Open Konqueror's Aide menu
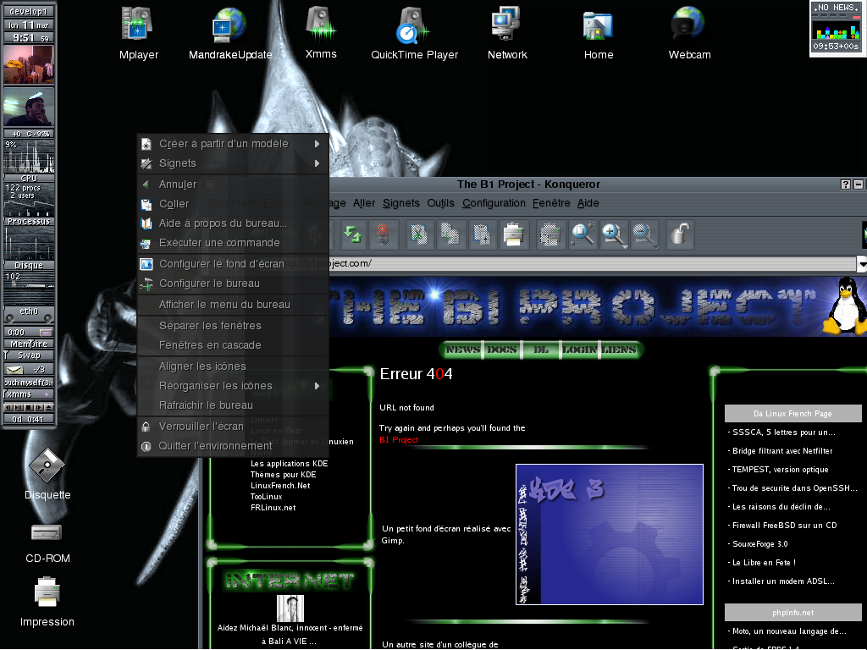 coord(588,203)
